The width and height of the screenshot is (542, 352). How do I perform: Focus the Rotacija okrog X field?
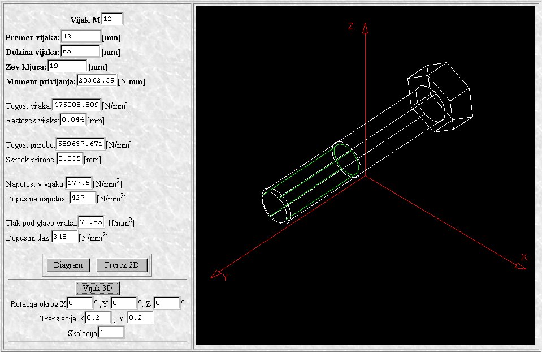[80, 303]
